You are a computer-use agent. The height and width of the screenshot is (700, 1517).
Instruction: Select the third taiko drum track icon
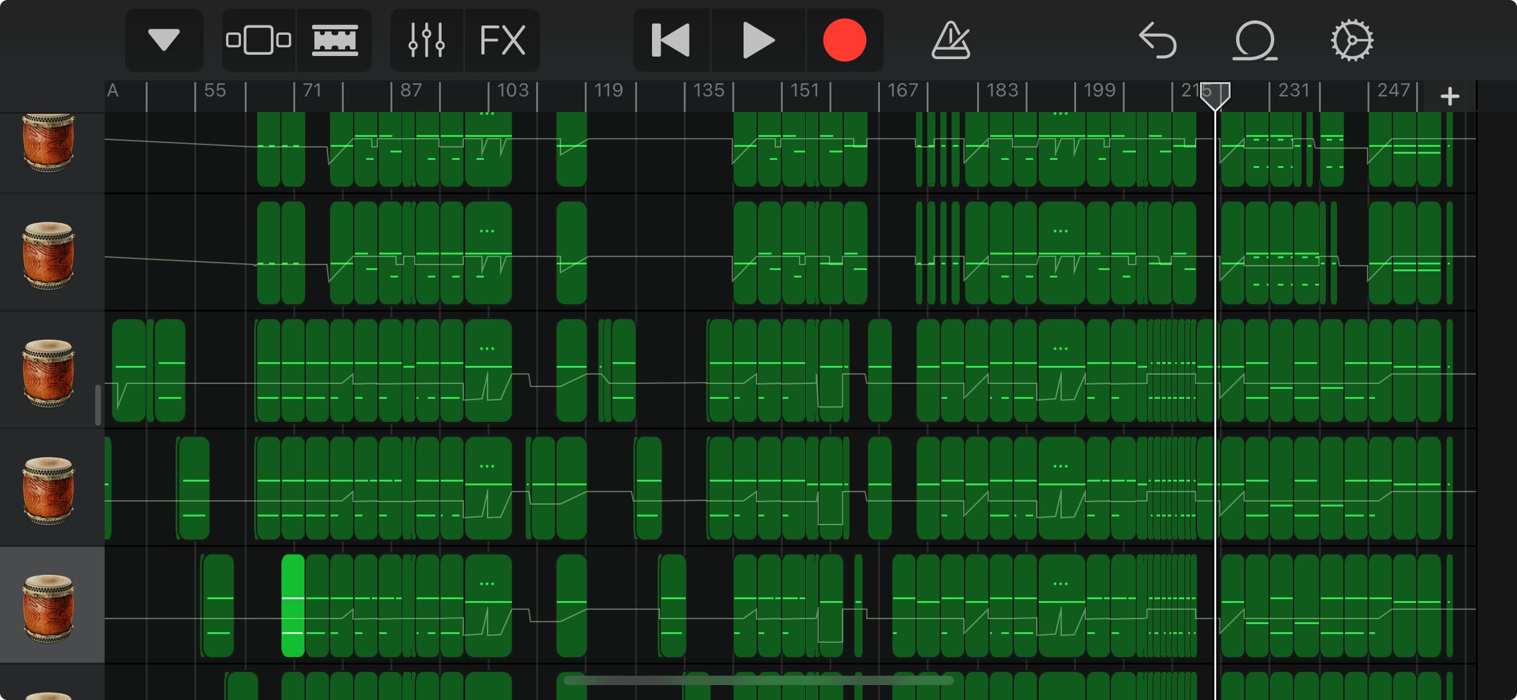point(49,373)
